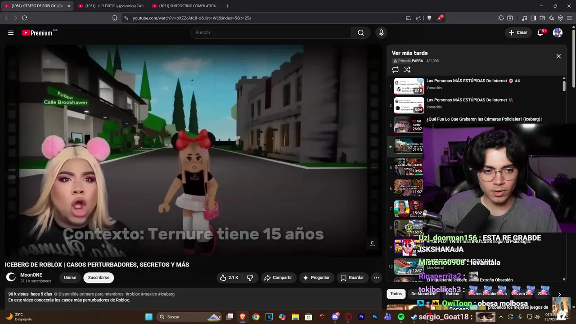Click the #roblox hashtag
The height and width of the screenshot is (324, 576).
coord(133,294)
